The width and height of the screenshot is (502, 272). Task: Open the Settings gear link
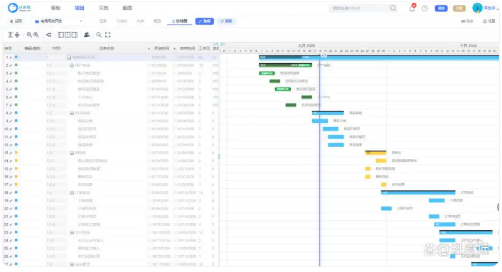pyautogui.click(x=489, y=21)
